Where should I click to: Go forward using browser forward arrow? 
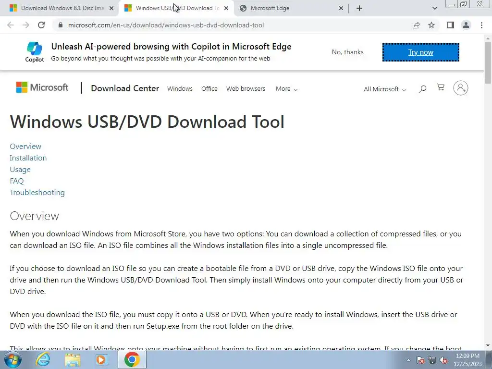(26, 25)
